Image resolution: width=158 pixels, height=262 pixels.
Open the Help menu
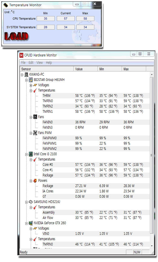pyautogui.click(x=49, y=63)
